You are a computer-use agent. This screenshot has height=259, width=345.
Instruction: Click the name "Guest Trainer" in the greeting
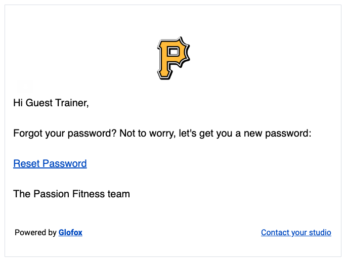[x=57, y=103]
